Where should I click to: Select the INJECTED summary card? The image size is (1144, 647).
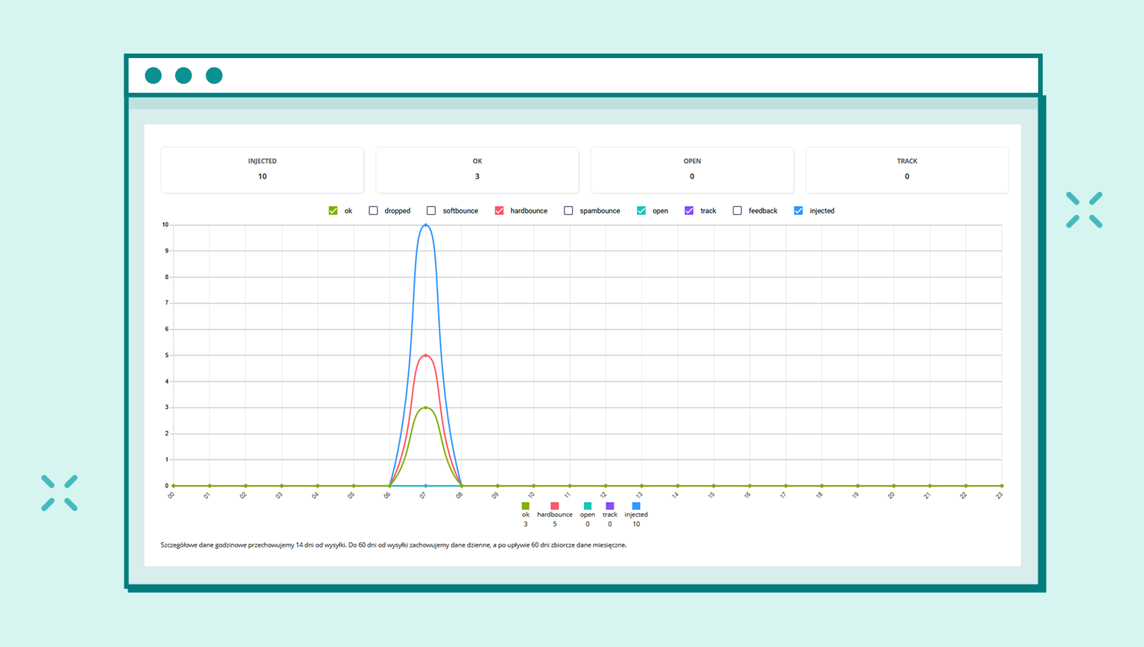pyautogui.click(x=262, y=170)
